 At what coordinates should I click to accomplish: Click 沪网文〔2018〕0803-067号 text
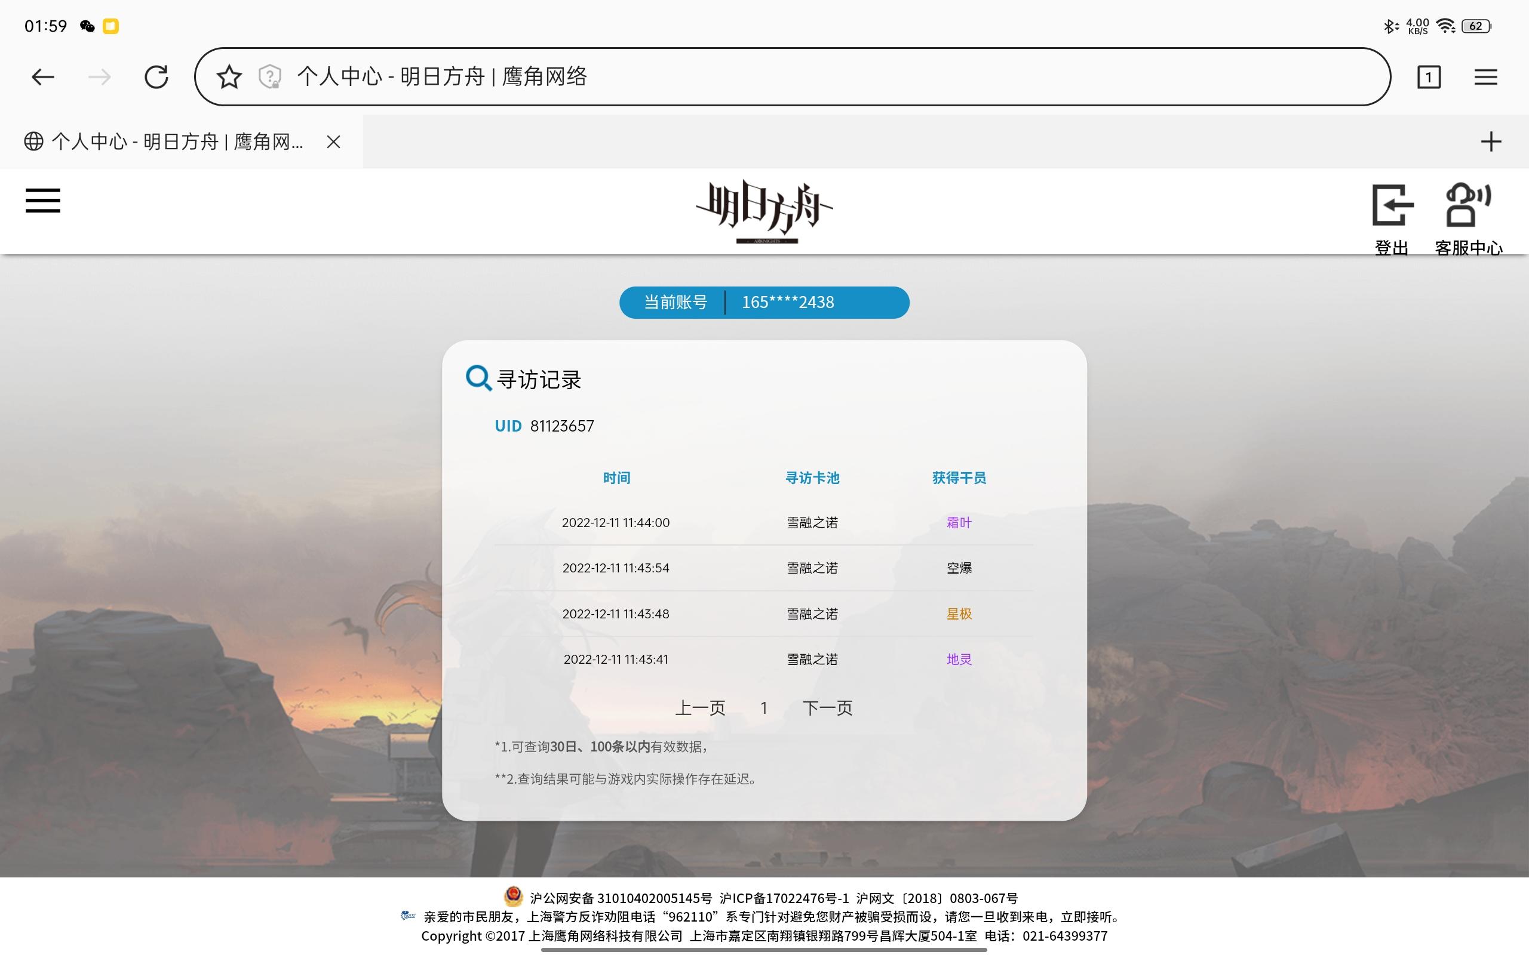coord(937,898)
